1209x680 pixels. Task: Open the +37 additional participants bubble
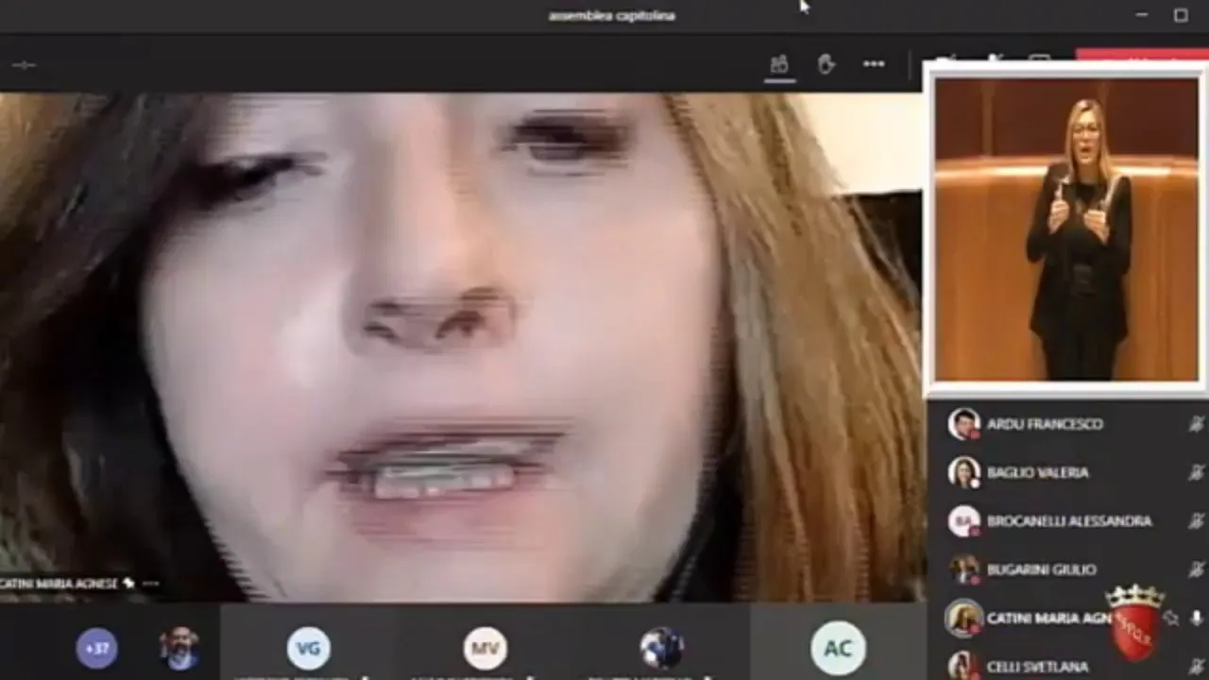tap(96, 649)
